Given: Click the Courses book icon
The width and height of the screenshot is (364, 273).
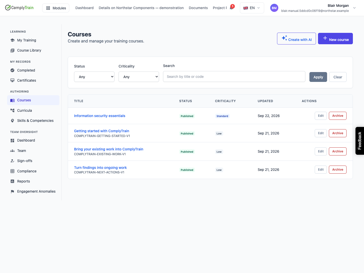Looking at the screenshot, I should pos(12,100).
